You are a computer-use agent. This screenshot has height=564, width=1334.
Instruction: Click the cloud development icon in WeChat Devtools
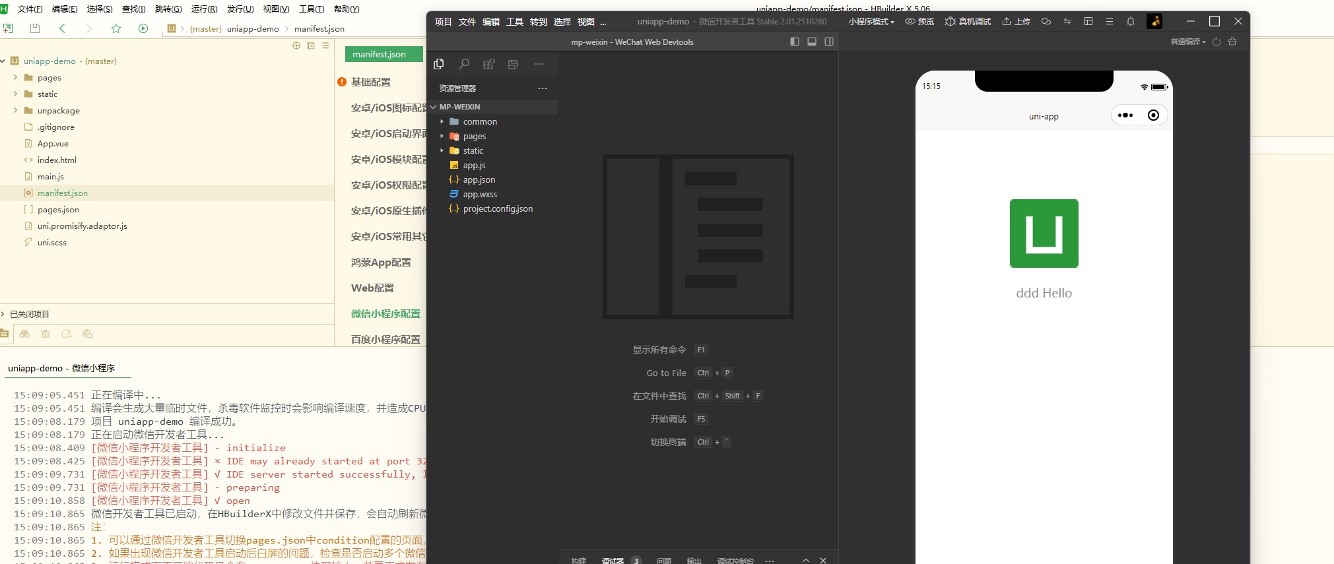click(x=1046, y=21)
